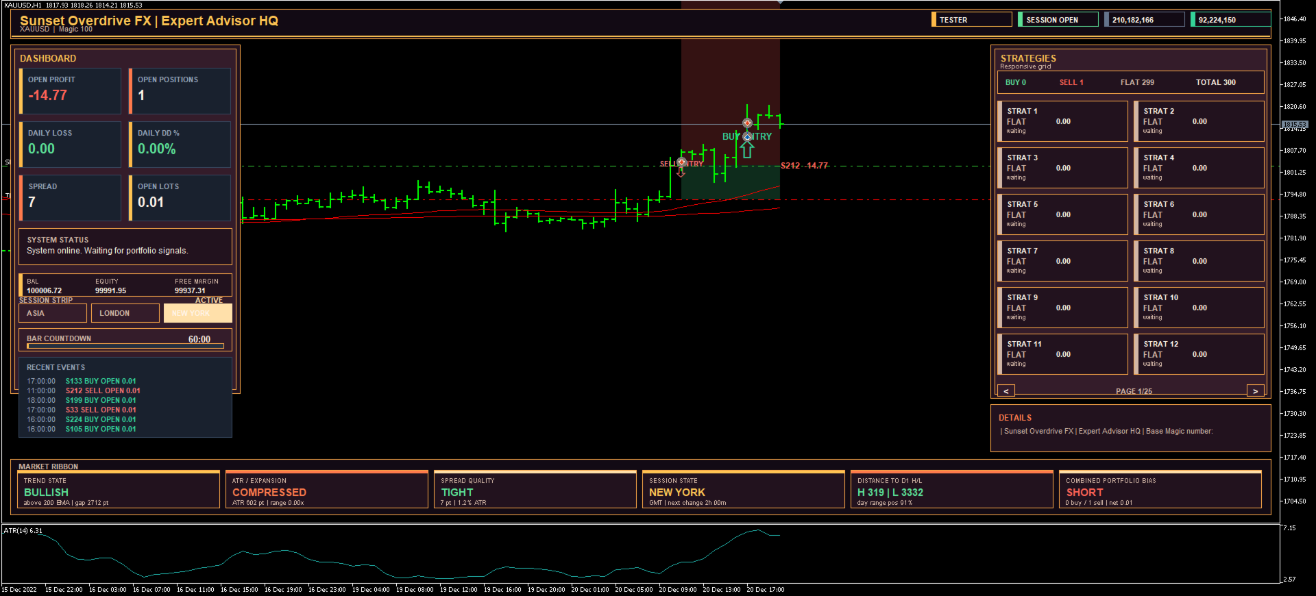Click the TOTAL 300 strategy counter

[1216, 82]
